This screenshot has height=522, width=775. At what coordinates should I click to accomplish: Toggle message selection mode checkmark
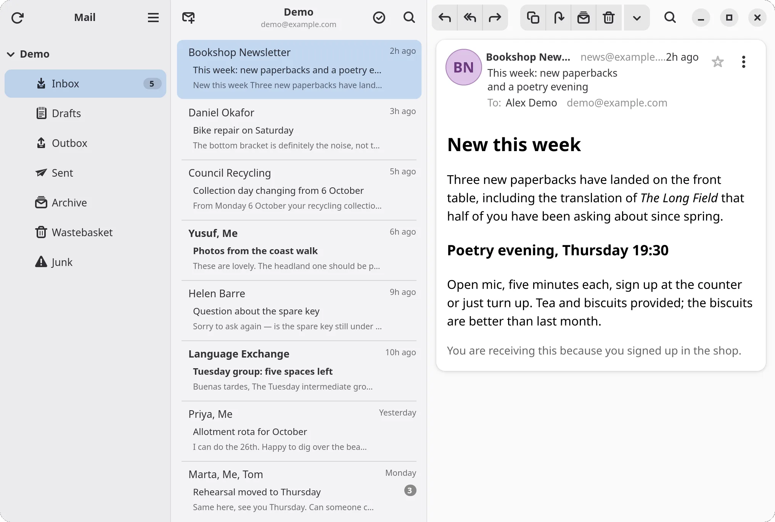[379, 18]
